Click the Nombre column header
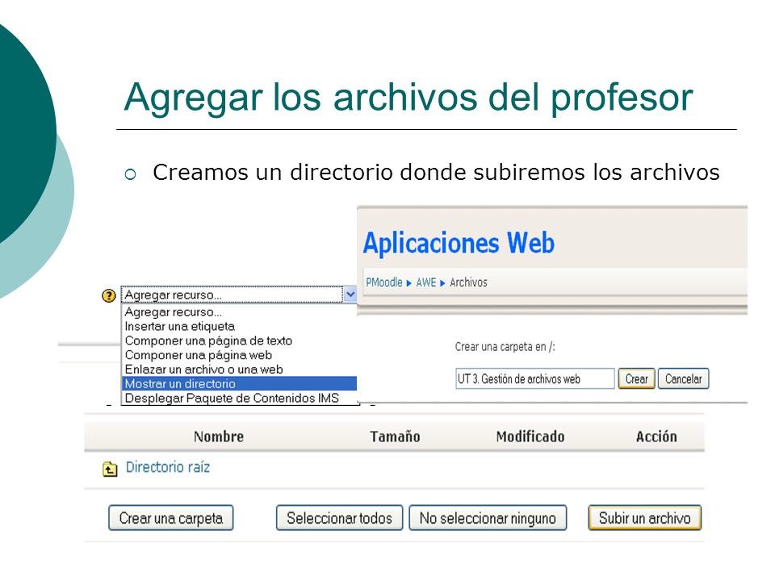Image resolution: width=775 pixels, height=581 pixels. [219, 437]
